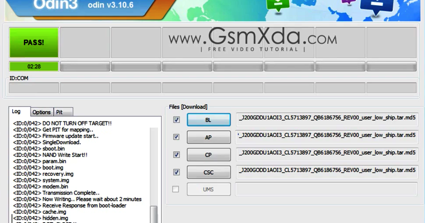The width and height of the screenshot is (425, 223).
Task: Select log line 'DO NOT TURN OFF TARGET!!'
Action: click(x=62, y=123)
